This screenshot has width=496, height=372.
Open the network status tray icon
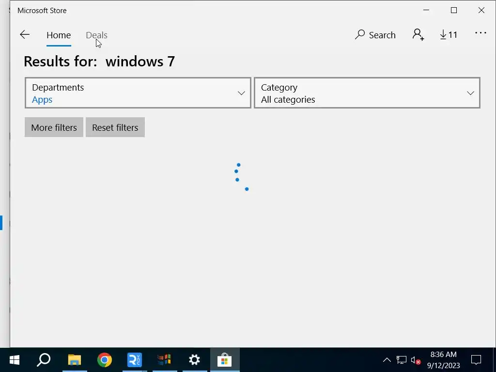click(402, 360)
